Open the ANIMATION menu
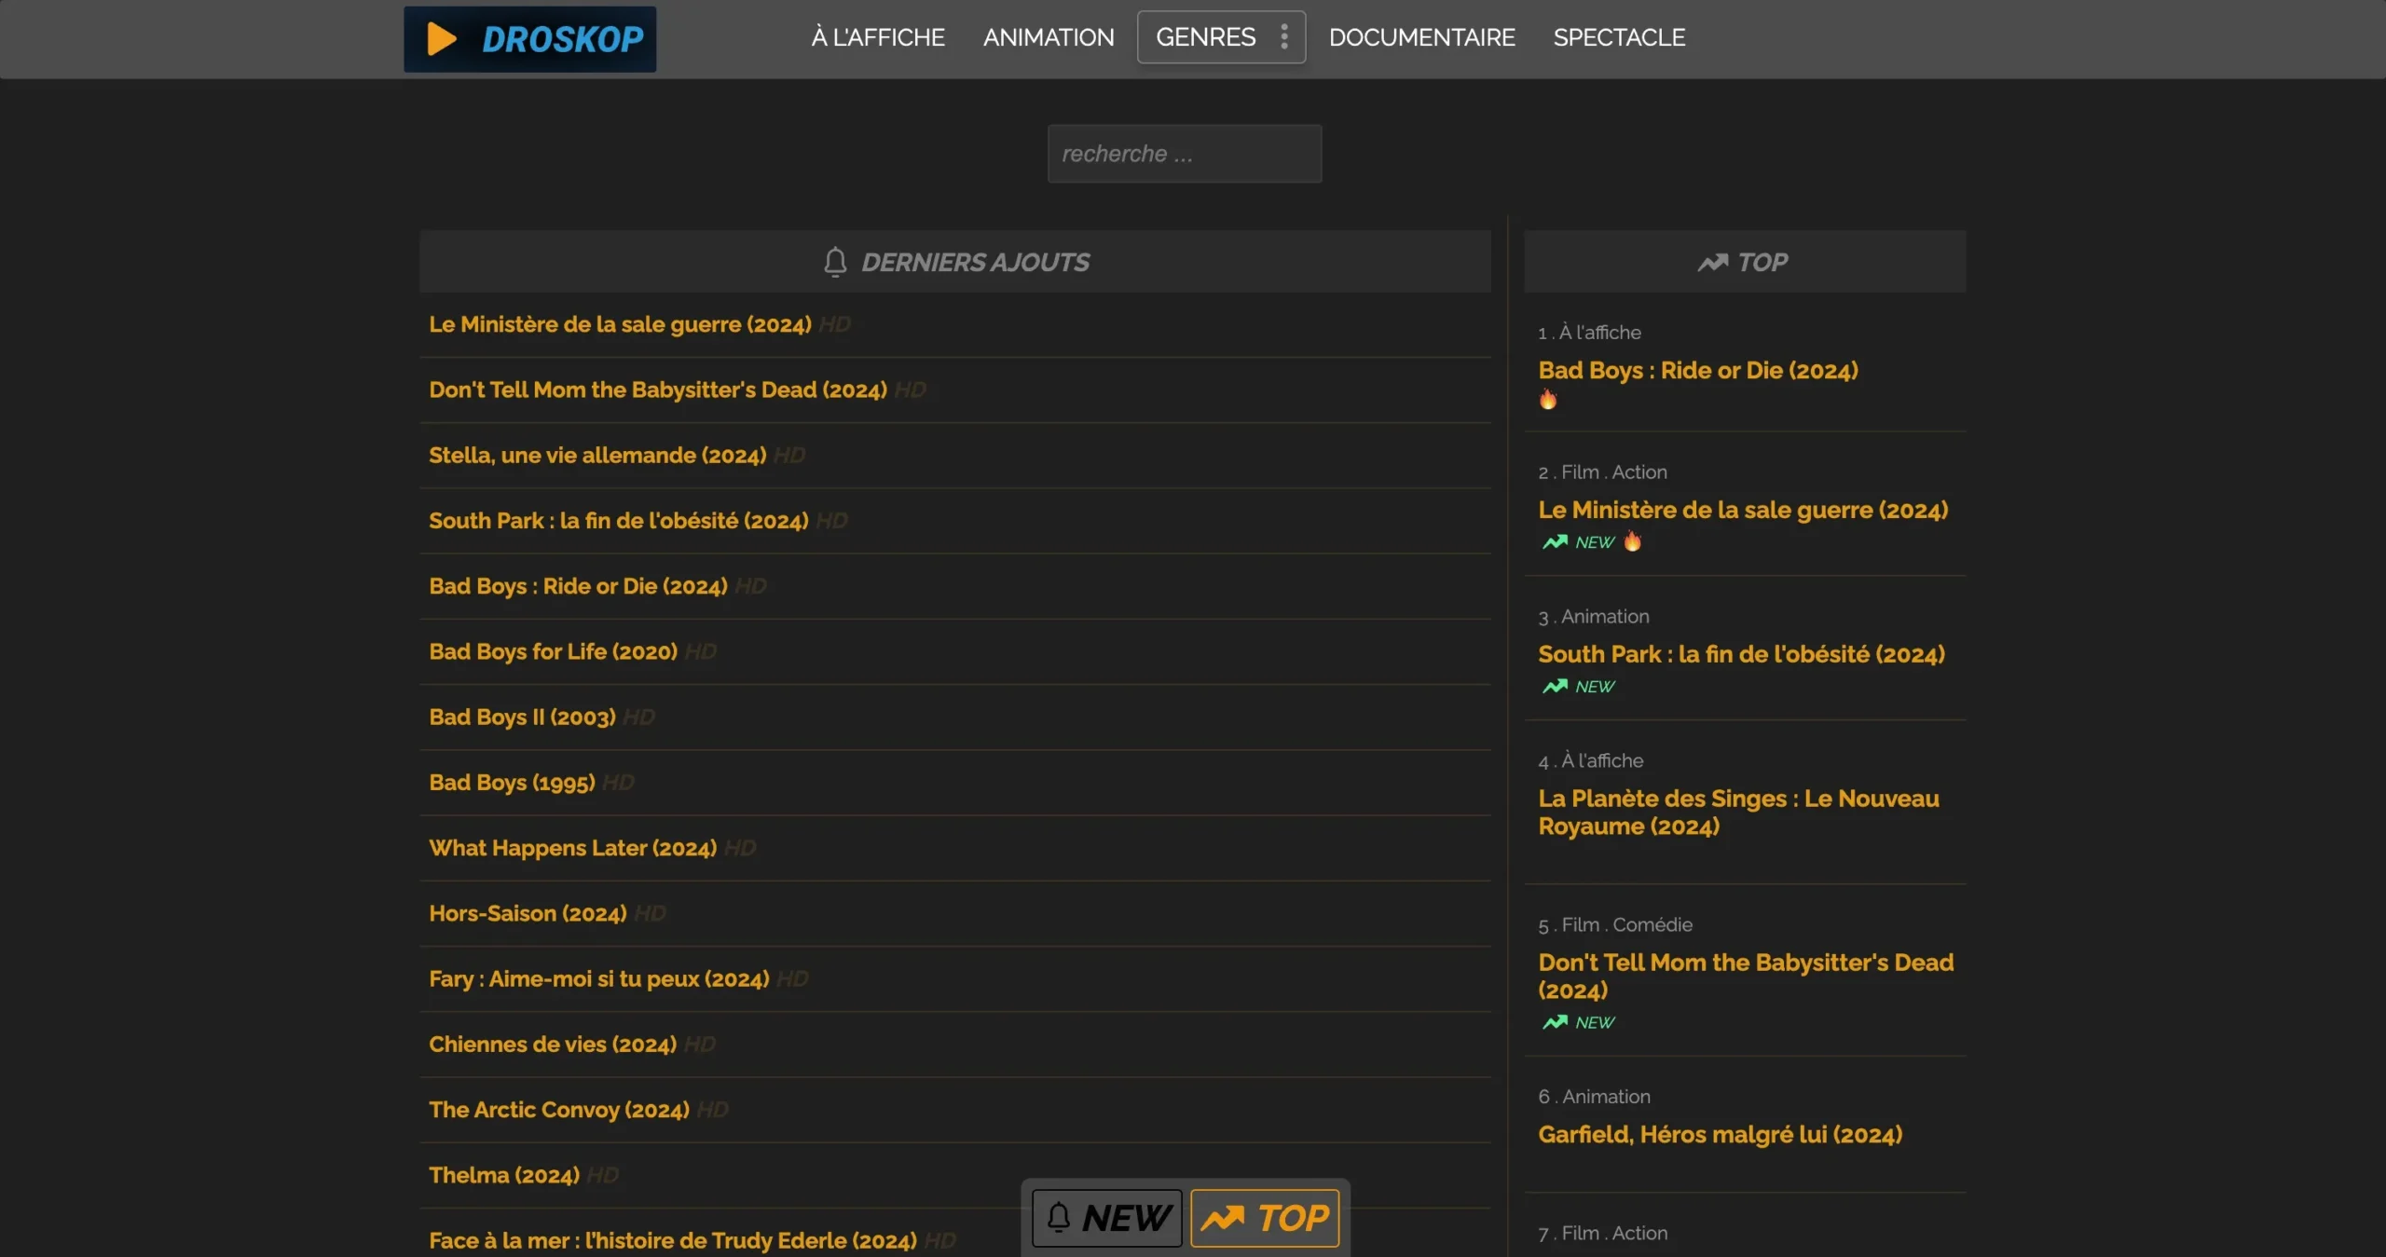 point(1049,37)
